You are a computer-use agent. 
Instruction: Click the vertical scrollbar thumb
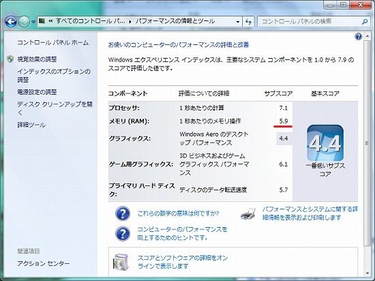click(x=367, y=143)
